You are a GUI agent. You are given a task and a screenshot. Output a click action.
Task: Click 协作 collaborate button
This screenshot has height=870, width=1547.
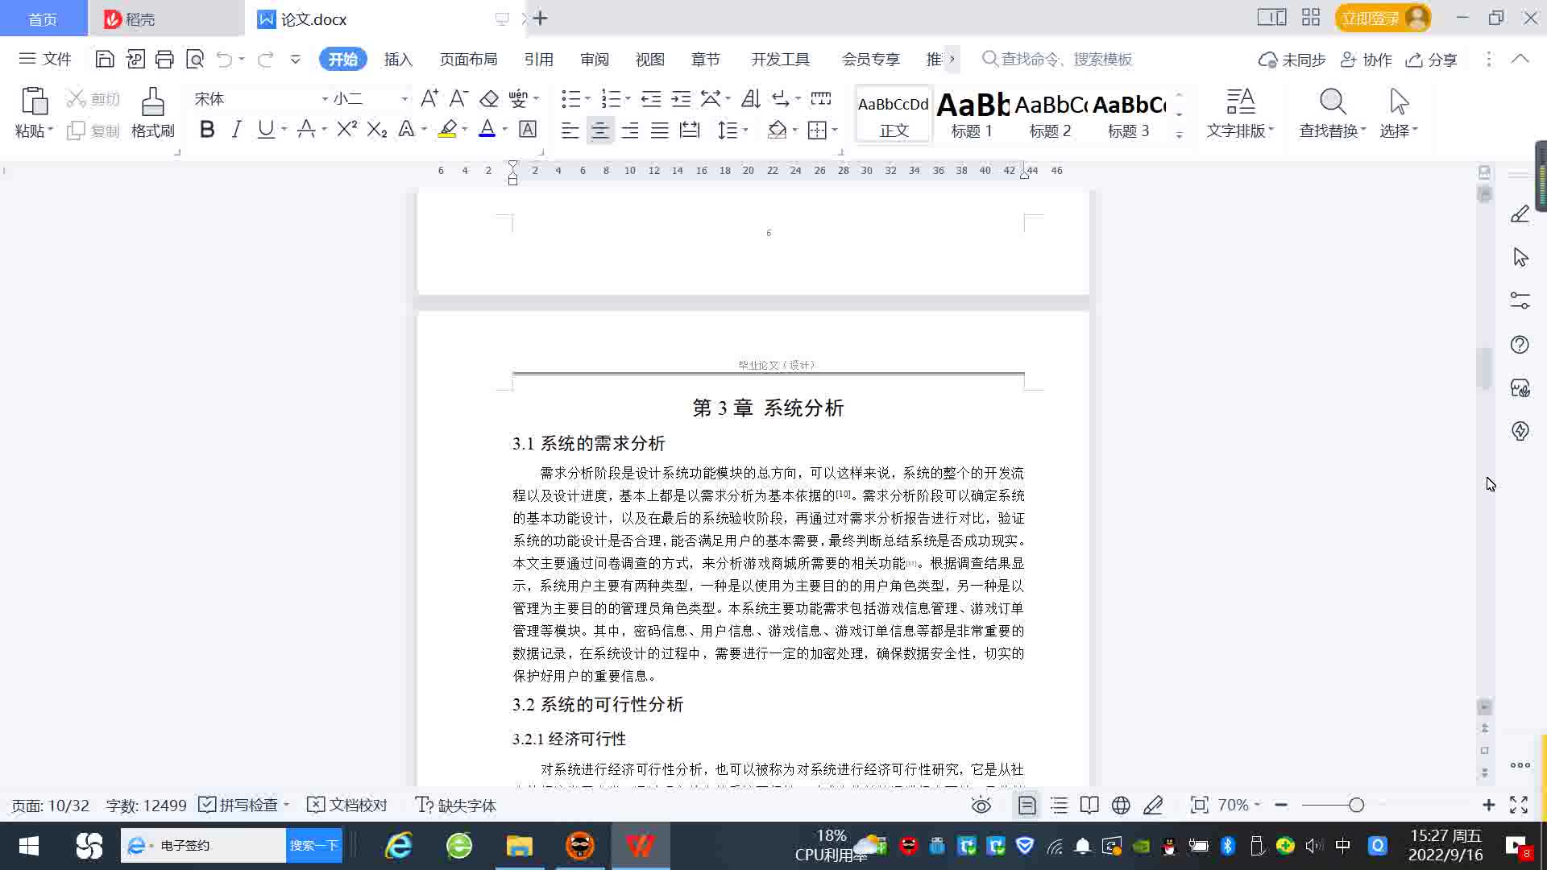1367,60
